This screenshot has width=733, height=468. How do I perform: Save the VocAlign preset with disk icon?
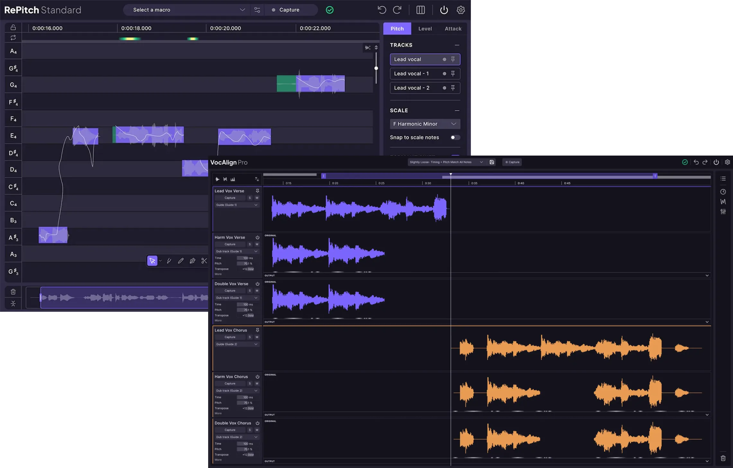(492, 162)
